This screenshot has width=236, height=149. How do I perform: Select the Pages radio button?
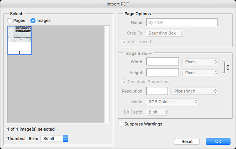coord(10,21)
